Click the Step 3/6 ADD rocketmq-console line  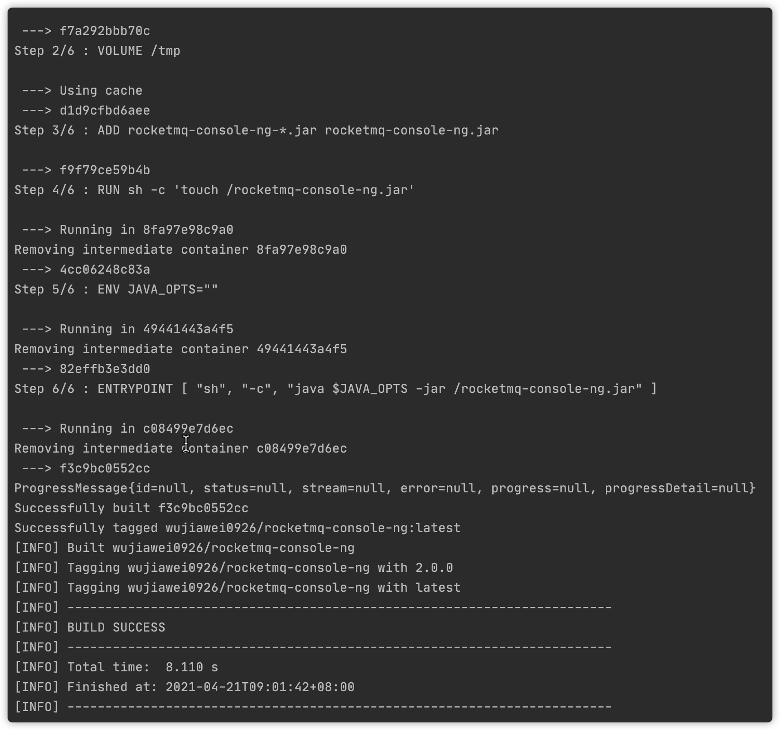pos(257,130)
